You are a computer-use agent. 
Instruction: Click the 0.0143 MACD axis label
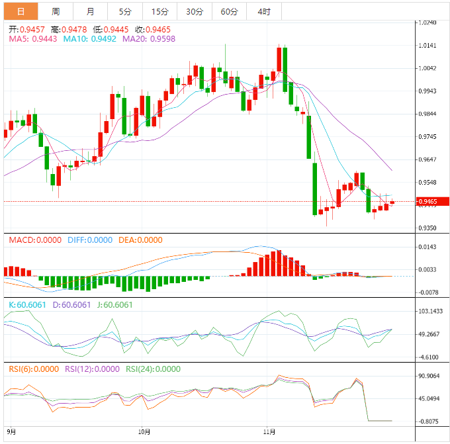427,247
